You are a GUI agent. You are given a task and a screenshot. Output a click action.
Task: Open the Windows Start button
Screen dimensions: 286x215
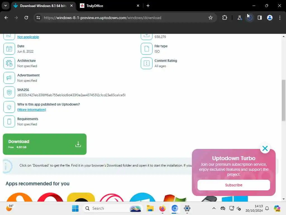point(75,208)
